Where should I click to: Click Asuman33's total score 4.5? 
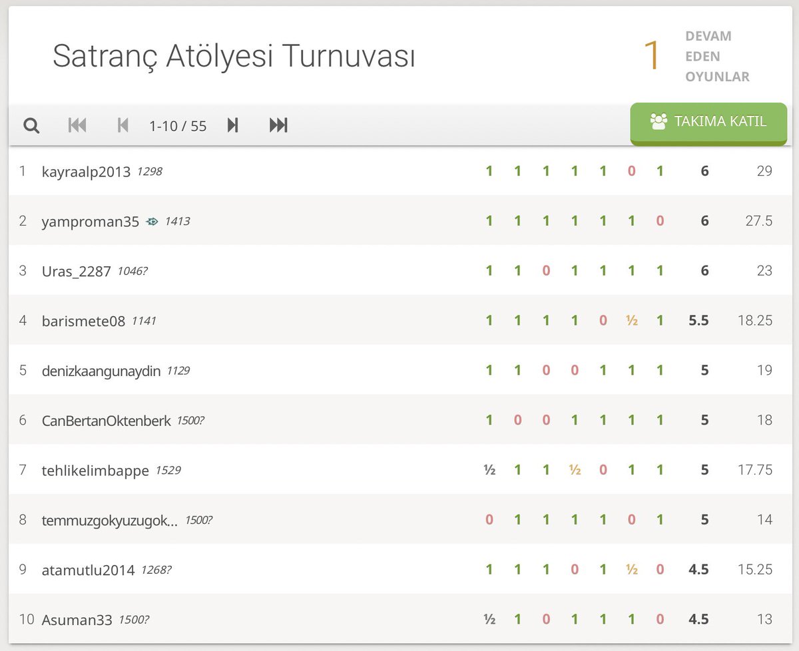click(x=698, y=620)
